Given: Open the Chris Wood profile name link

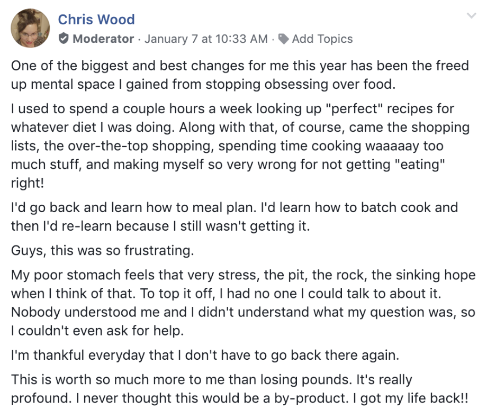Looking at the screenshot, I should pos(96,20).
